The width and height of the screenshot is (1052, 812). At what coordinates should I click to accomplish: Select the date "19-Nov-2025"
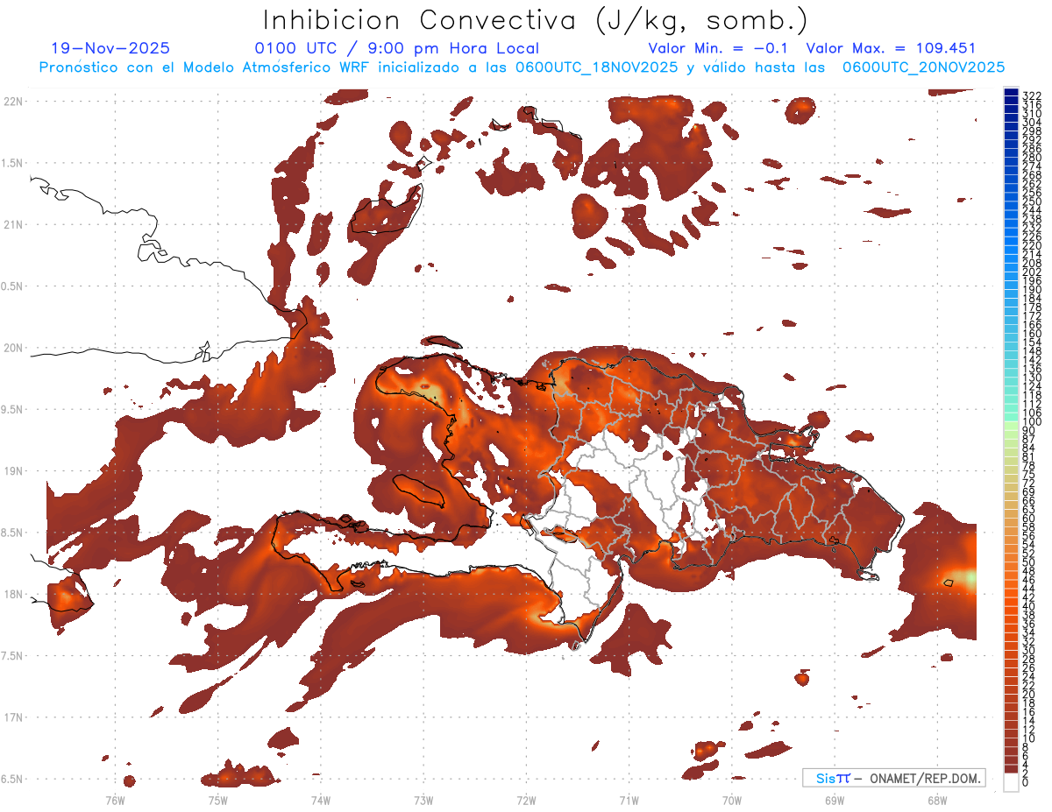click(x=110, y=48)
